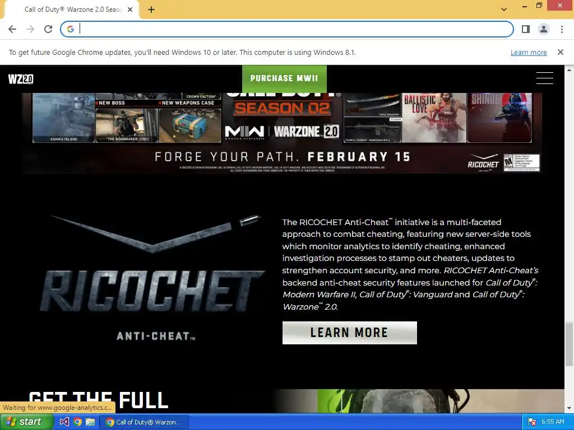
Task: Click the small Ricochet logo in banner
Action: 483,162
